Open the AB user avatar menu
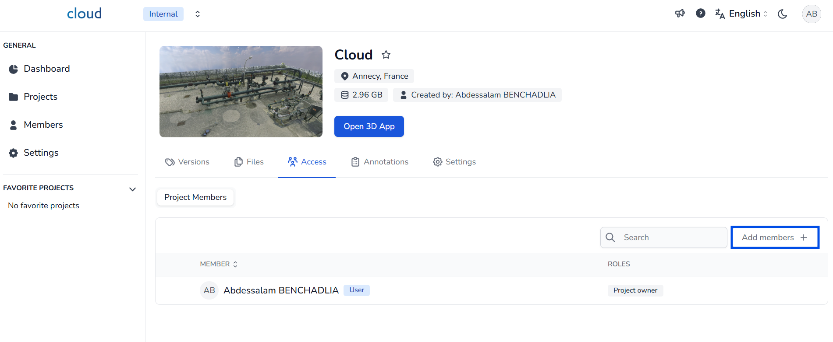833x342 pixels. [x=811, y=14]
